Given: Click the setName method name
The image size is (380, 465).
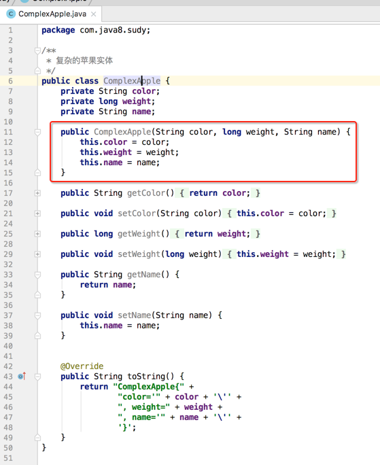Looking at the screenshot, I should (134, 315).
